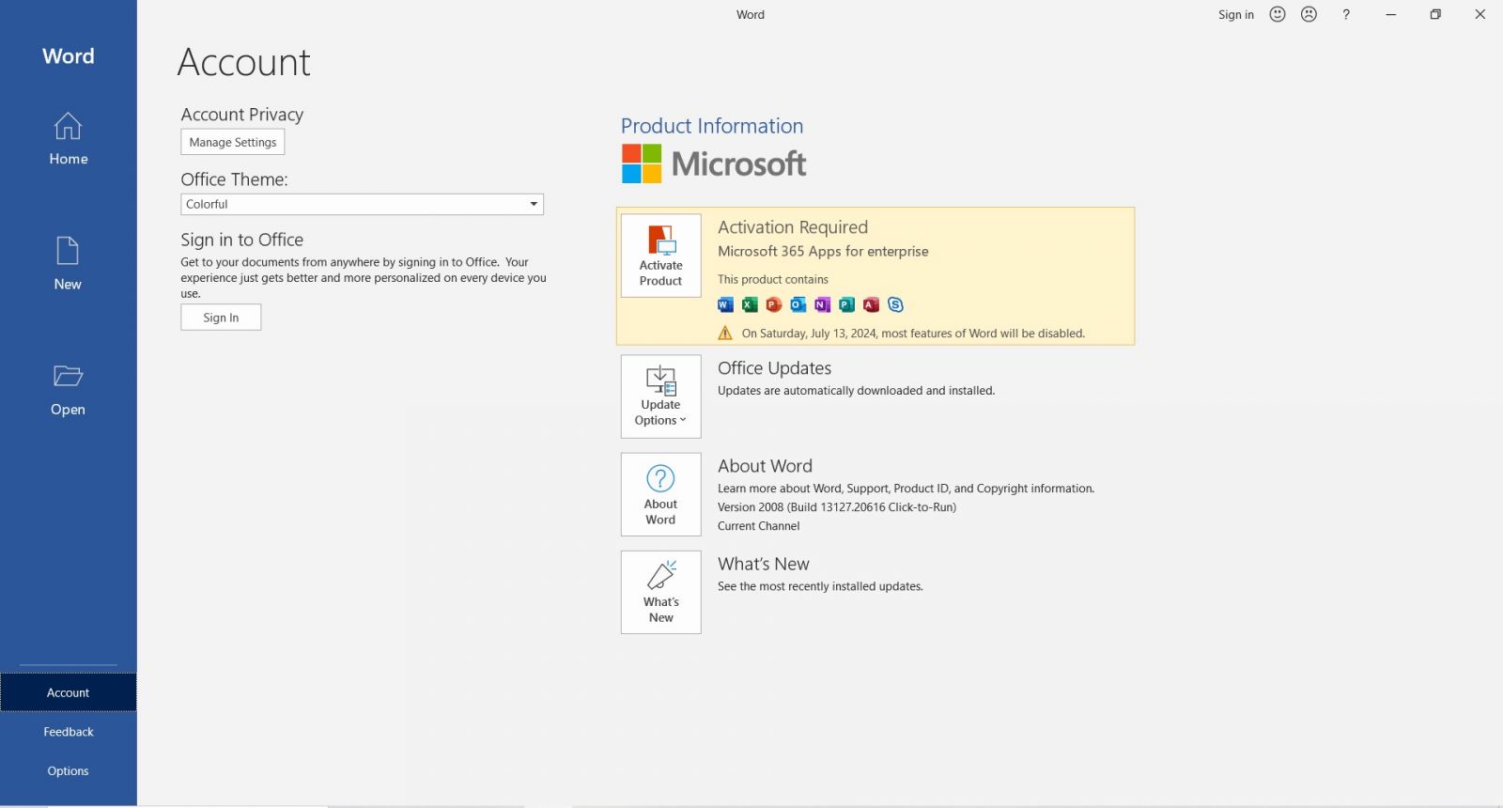Click the Word app icon in product list
The image size is (1503, 808).
click(725, 304)
